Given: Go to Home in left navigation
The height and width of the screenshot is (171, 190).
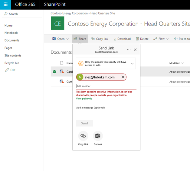Looking at the screenshot, I should coord(8,25).
